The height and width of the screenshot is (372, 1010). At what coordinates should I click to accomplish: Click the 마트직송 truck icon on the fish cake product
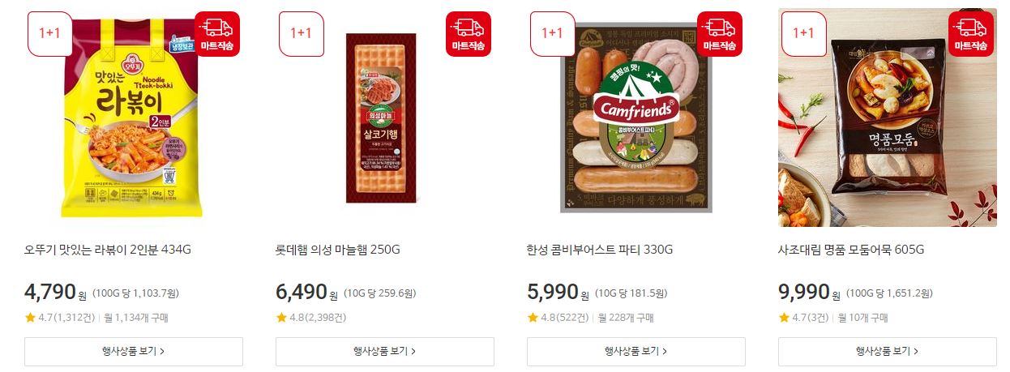pos(971,33)
